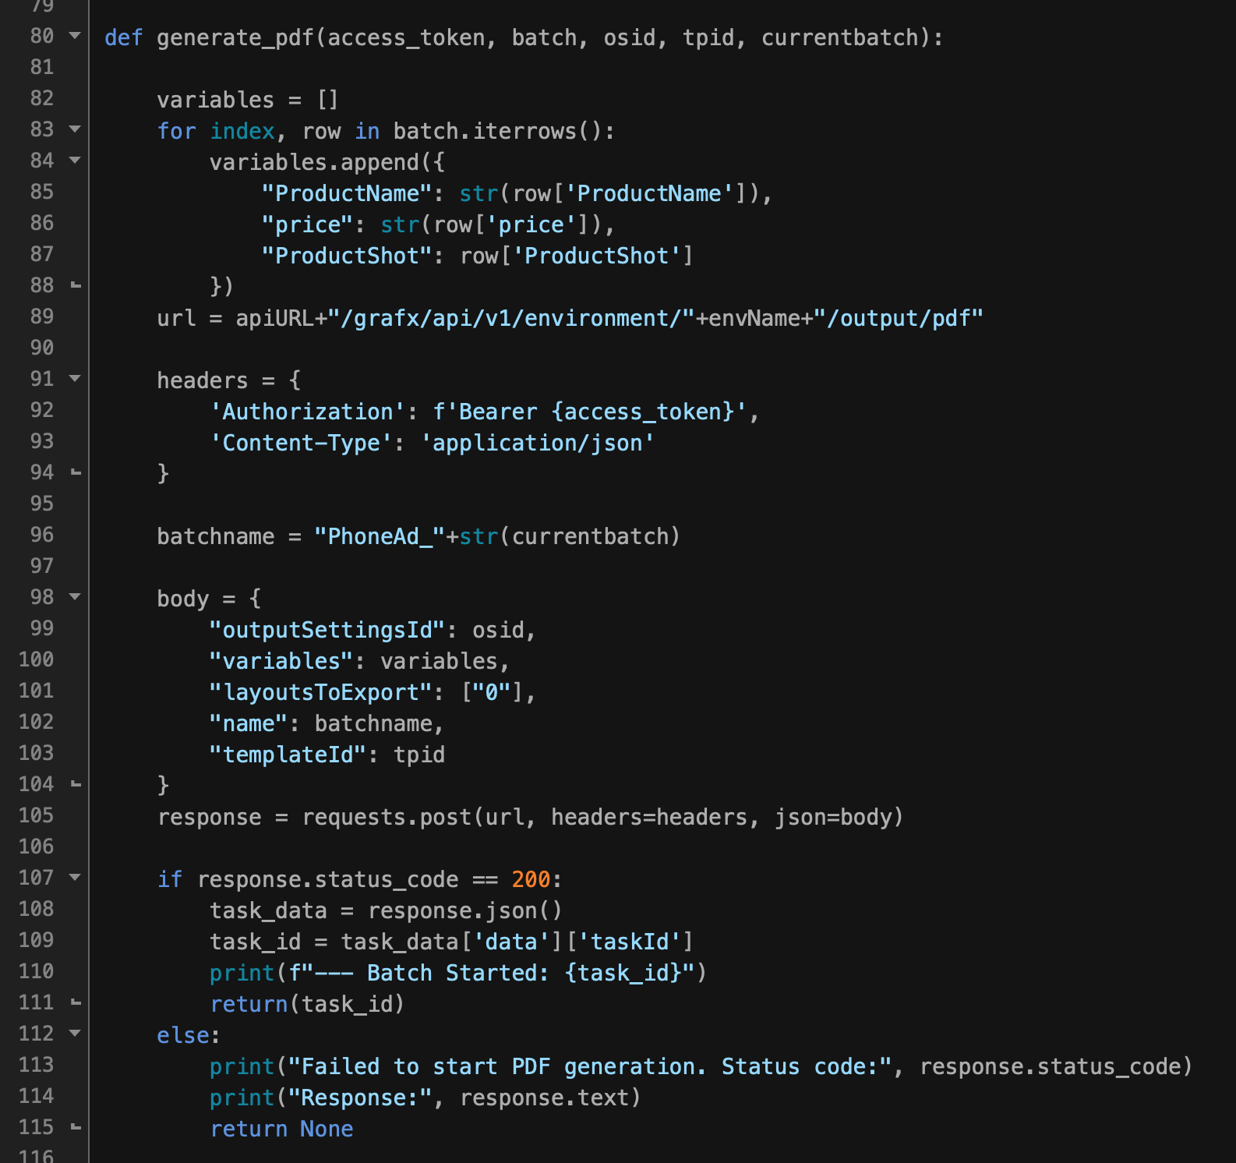Click the f'Bearer {access_token}' string
This screenshot has height=1163, width=1236.
pos(589,412)
